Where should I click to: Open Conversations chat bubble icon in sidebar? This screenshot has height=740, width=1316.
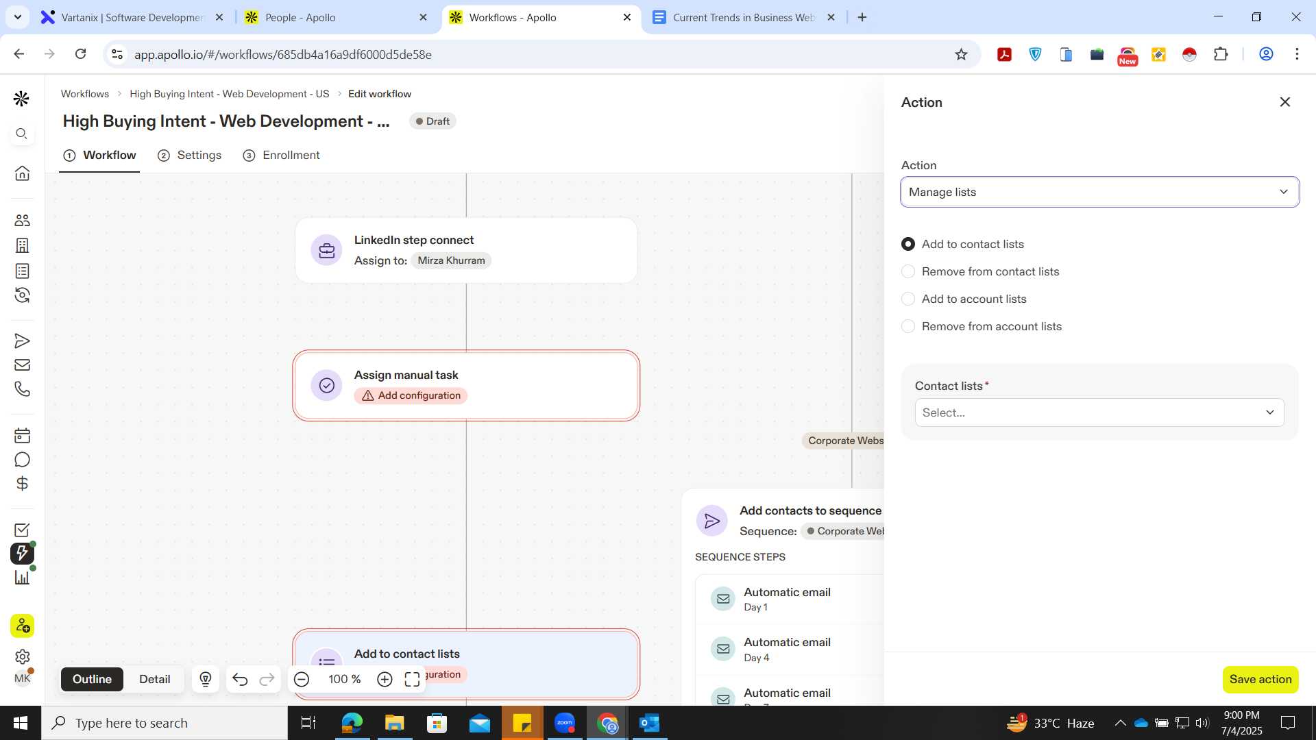coord(22,460)
